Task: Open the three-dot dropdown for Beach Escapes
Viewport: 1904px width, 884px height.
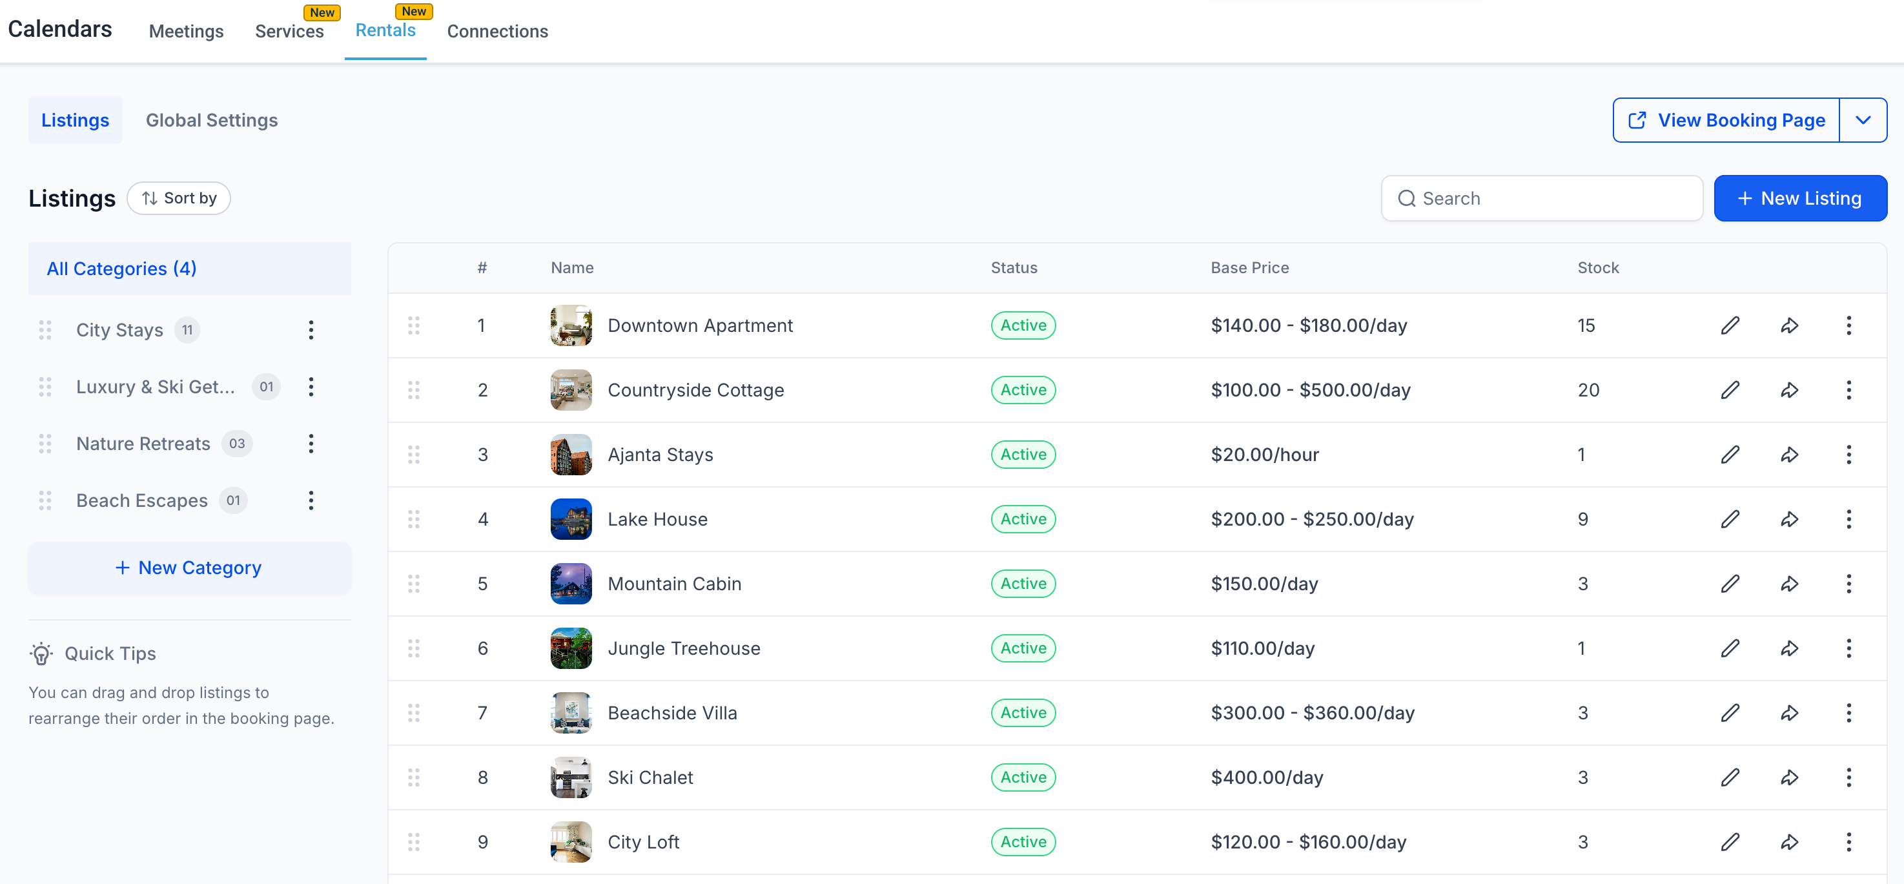Action: point(311,500)
